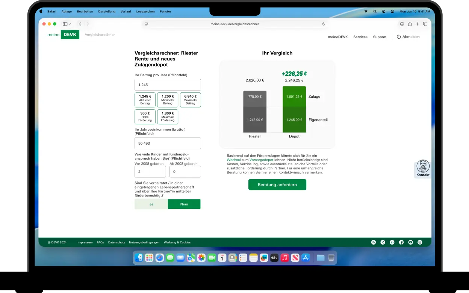This screenshot has height=293, width=469.
Task: Click the Jahreseinkommen input field
Action: [x=168, y=143]
